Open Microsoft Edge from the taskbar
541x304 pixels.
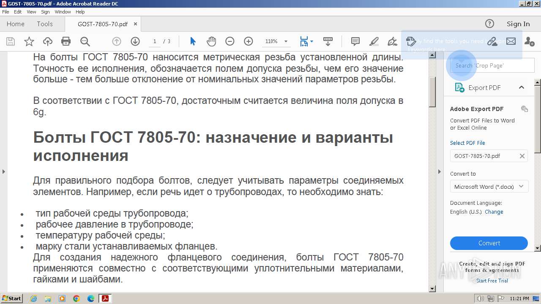[91, 299]
